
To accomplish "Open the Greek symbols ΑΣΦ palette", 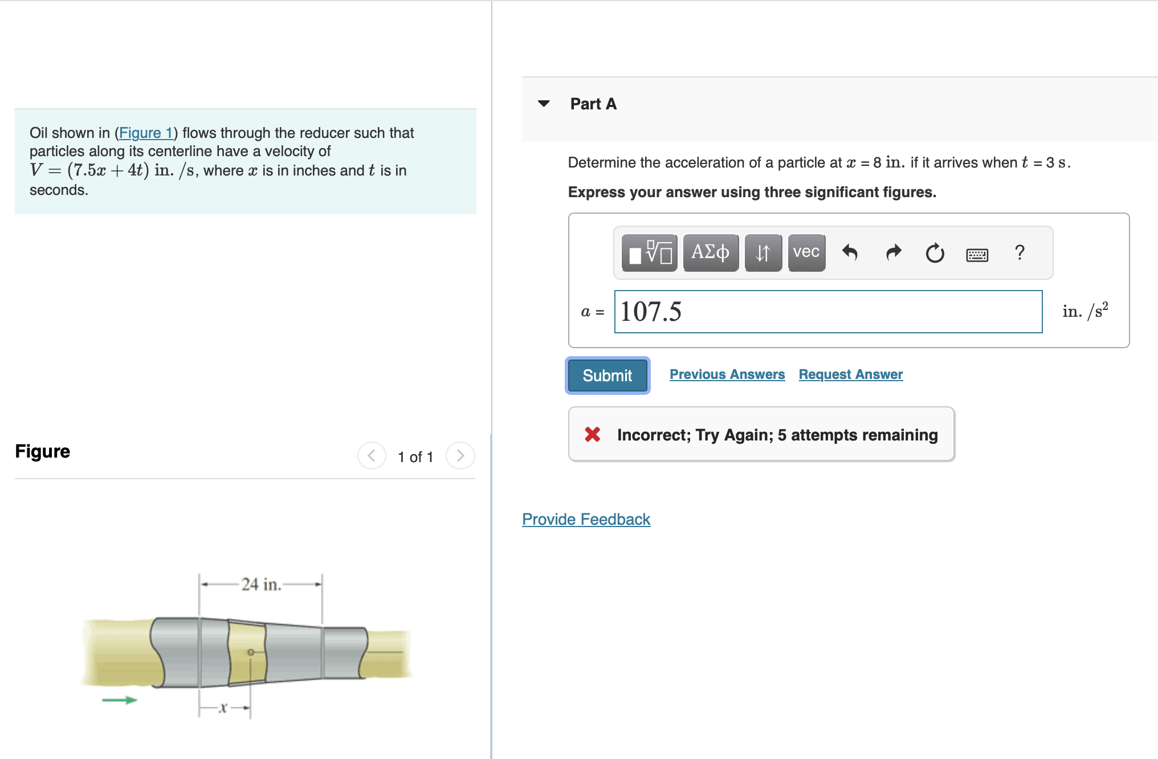I will point(711,252).
